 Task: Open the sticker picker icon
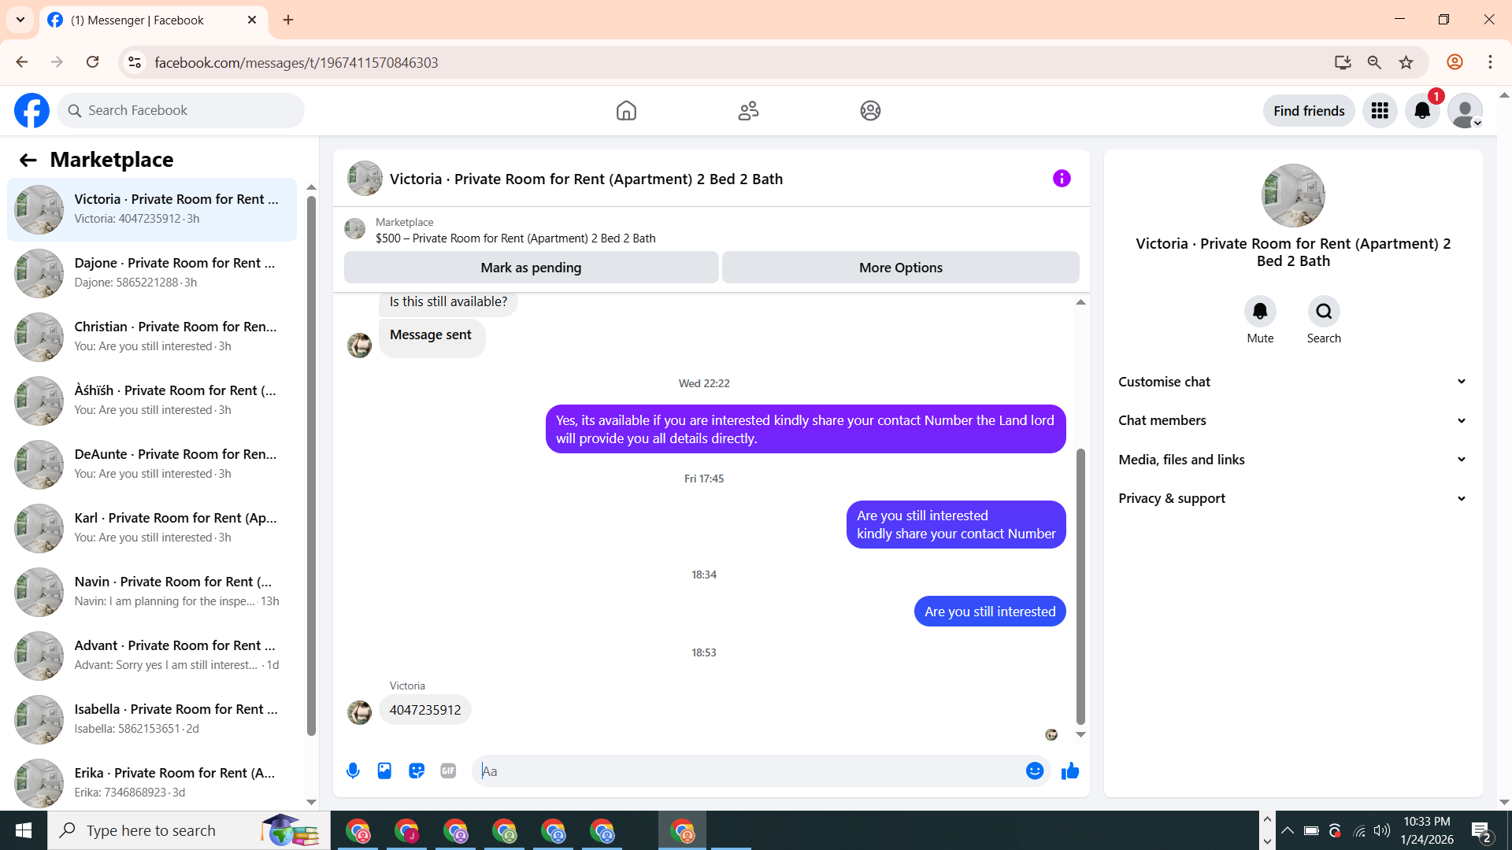(x=417, y=771)
